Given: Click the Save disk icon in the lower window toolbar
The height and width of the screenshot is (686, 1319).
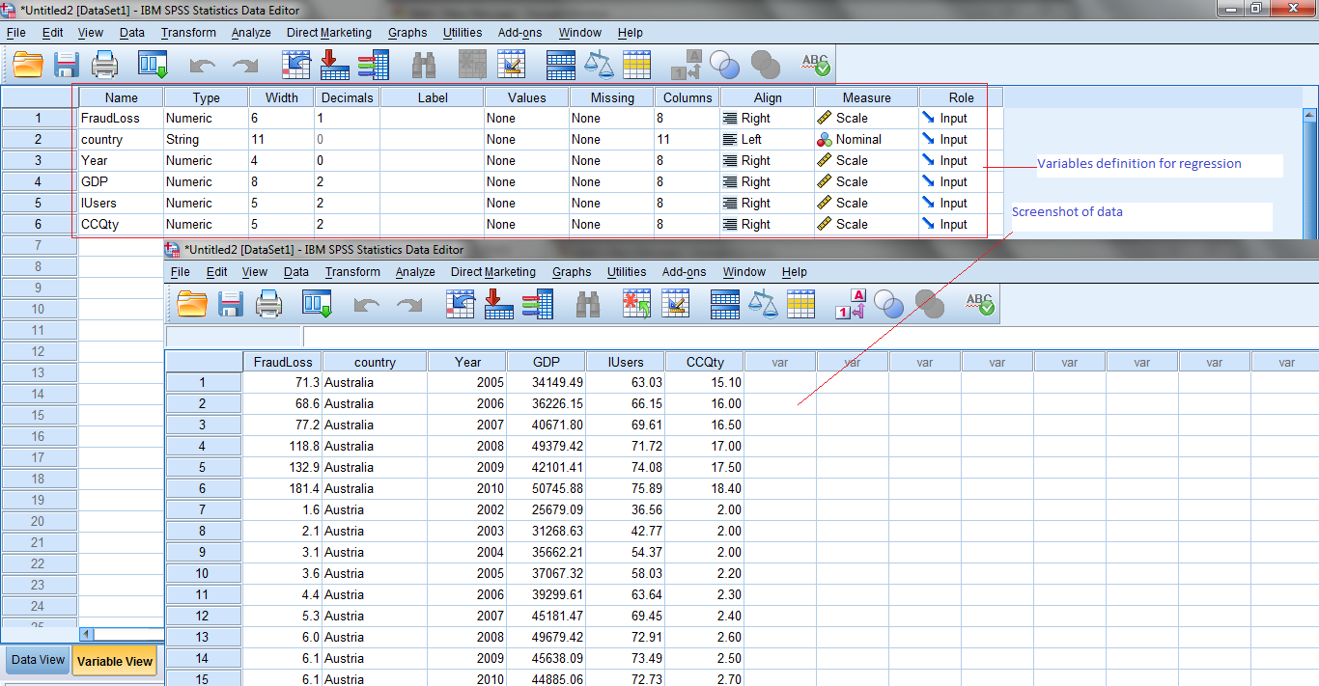Looking at the screenshot, I should coord(231,304).
